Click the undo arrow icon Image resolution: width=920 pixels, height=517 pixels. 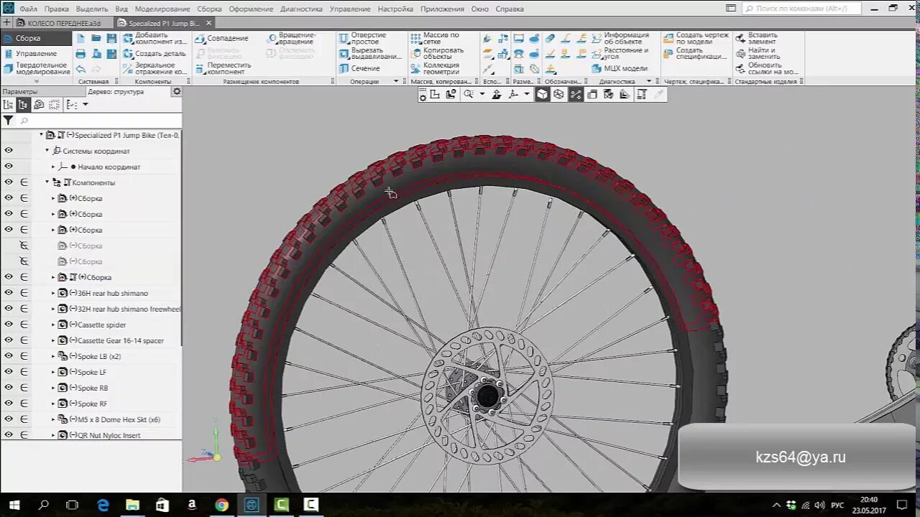pyautogui.click(x=80, y=69)
